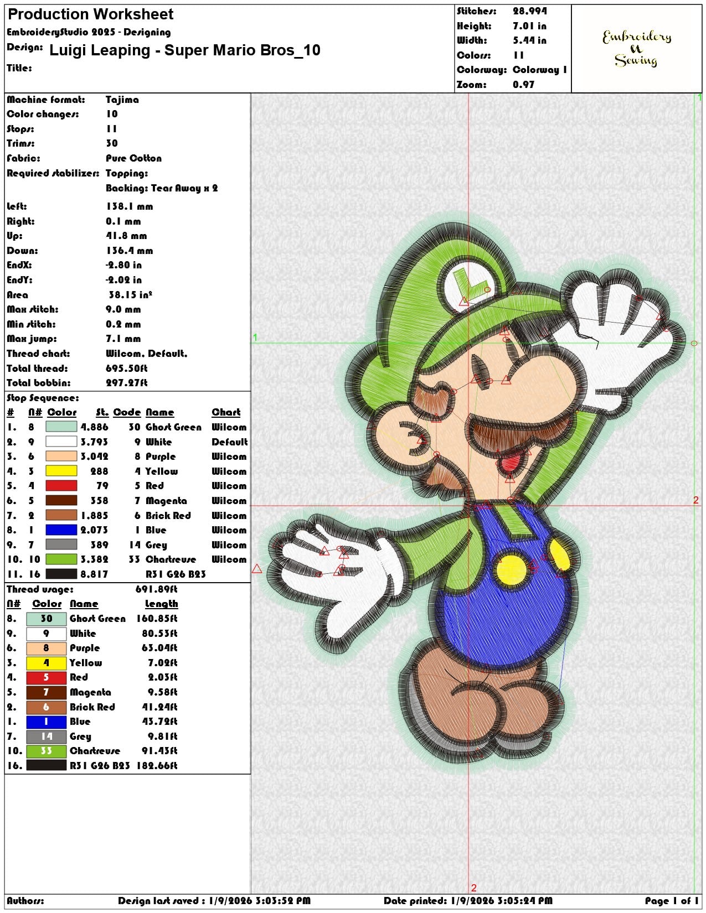This screenshot has width=706, height=913.
Task: Click Ghost Green length 160.85ft
Action: (157, 619)
